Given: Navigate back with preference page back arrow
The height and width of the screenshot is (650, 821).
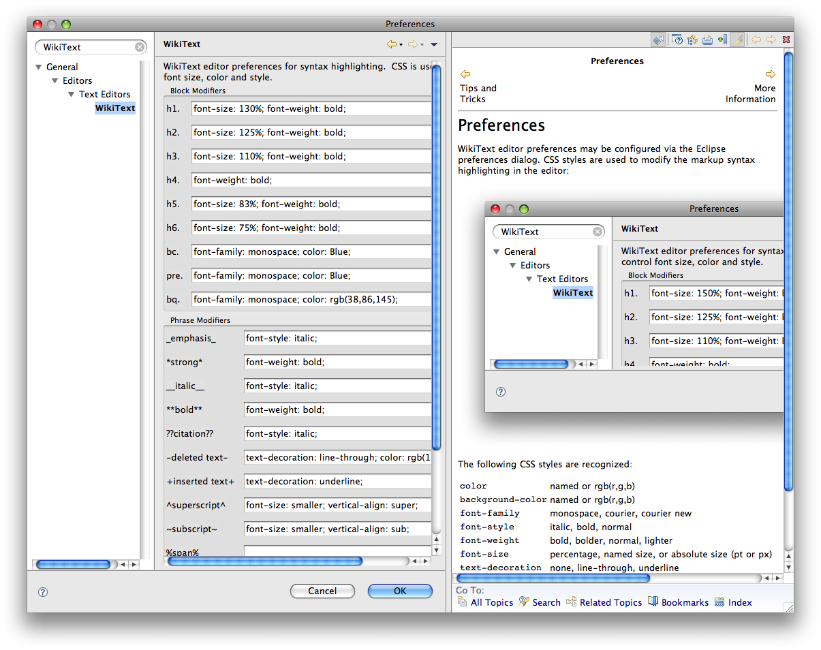Looking at the screenshot, I should click(x=391, y=44).
